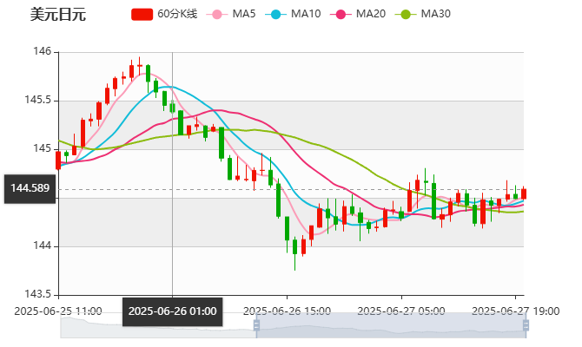Click the 2025-06-26 01:00 crosshair time label
The width and height of the screenshot is (582, 347).
173,311
